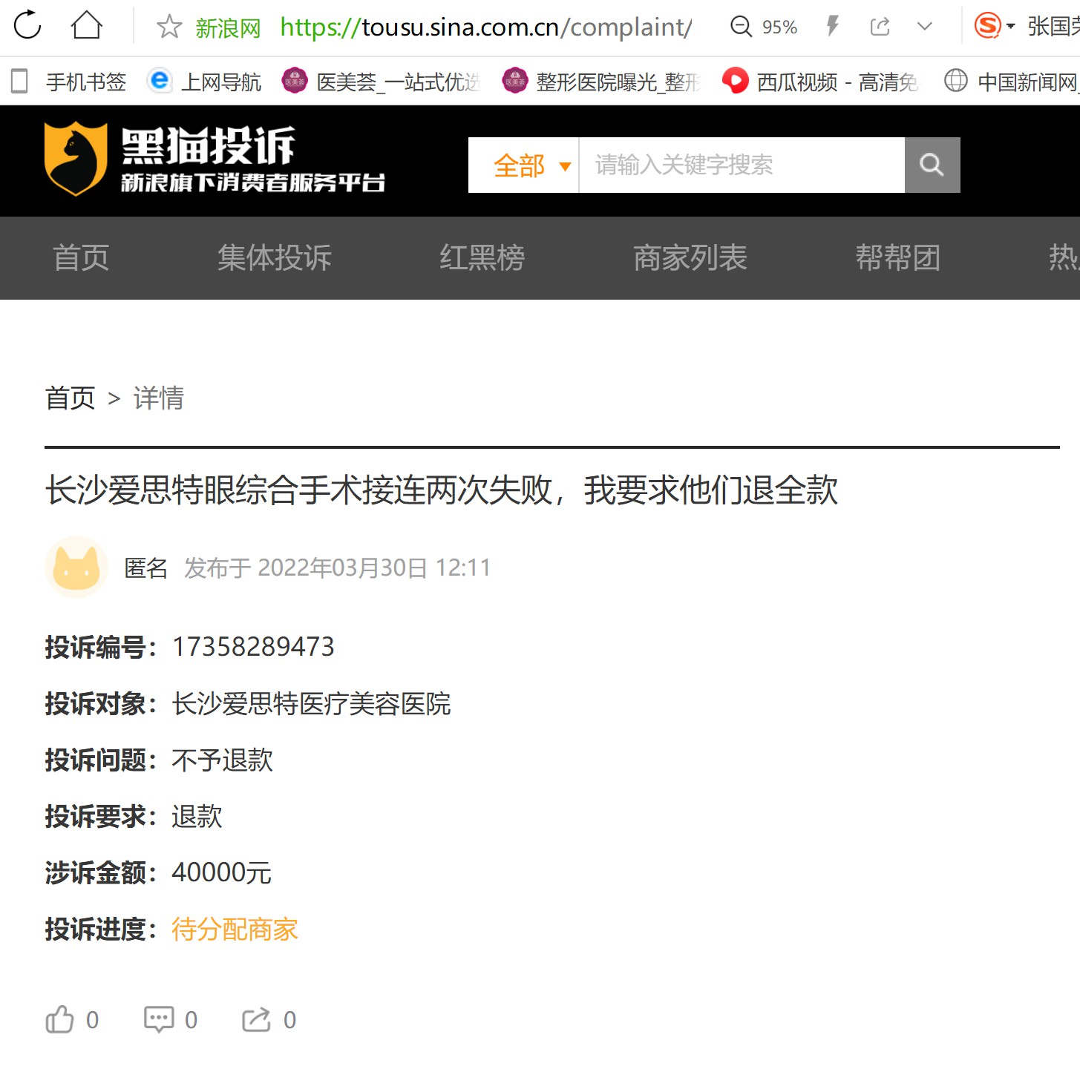Open the 医美荟_一站式 bookmark
1080x1066 pixels.
click(381, 82)
